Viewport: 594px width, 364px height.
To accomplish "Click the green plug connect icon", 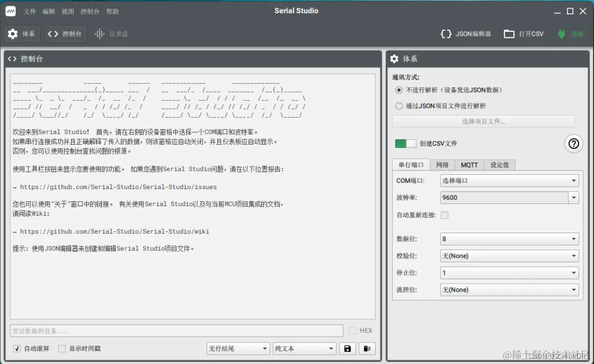I will coord(562,34).
